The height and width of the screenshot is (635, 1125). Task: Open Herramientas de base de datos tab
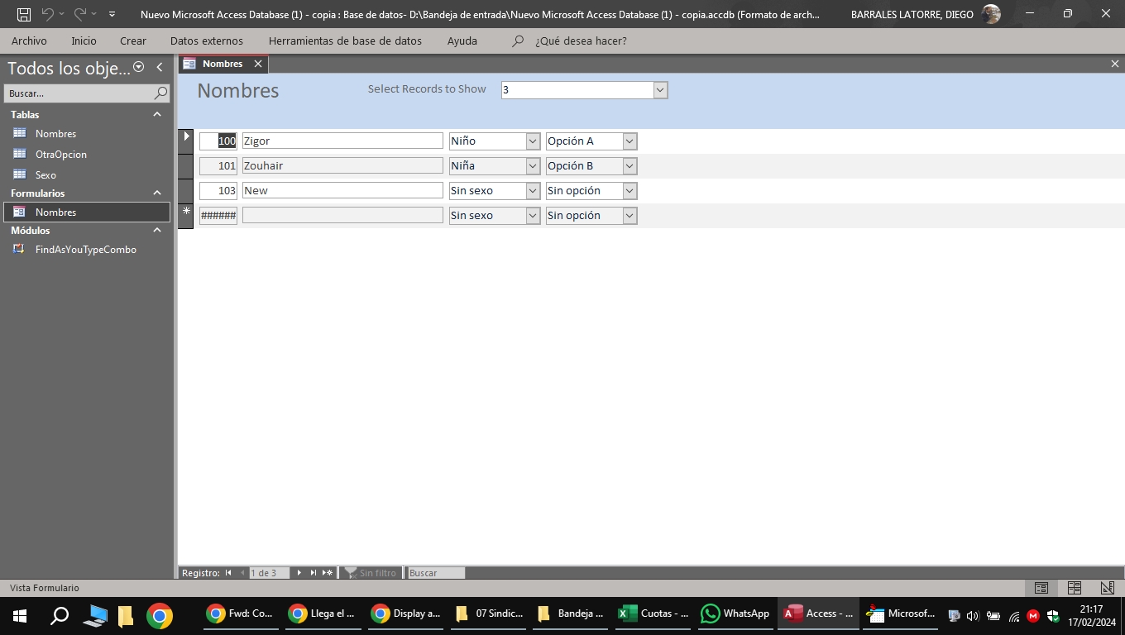click(345, 41)
